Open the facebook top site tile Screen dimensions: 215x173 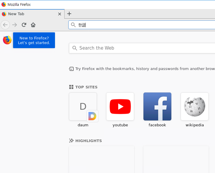[157, 106]
